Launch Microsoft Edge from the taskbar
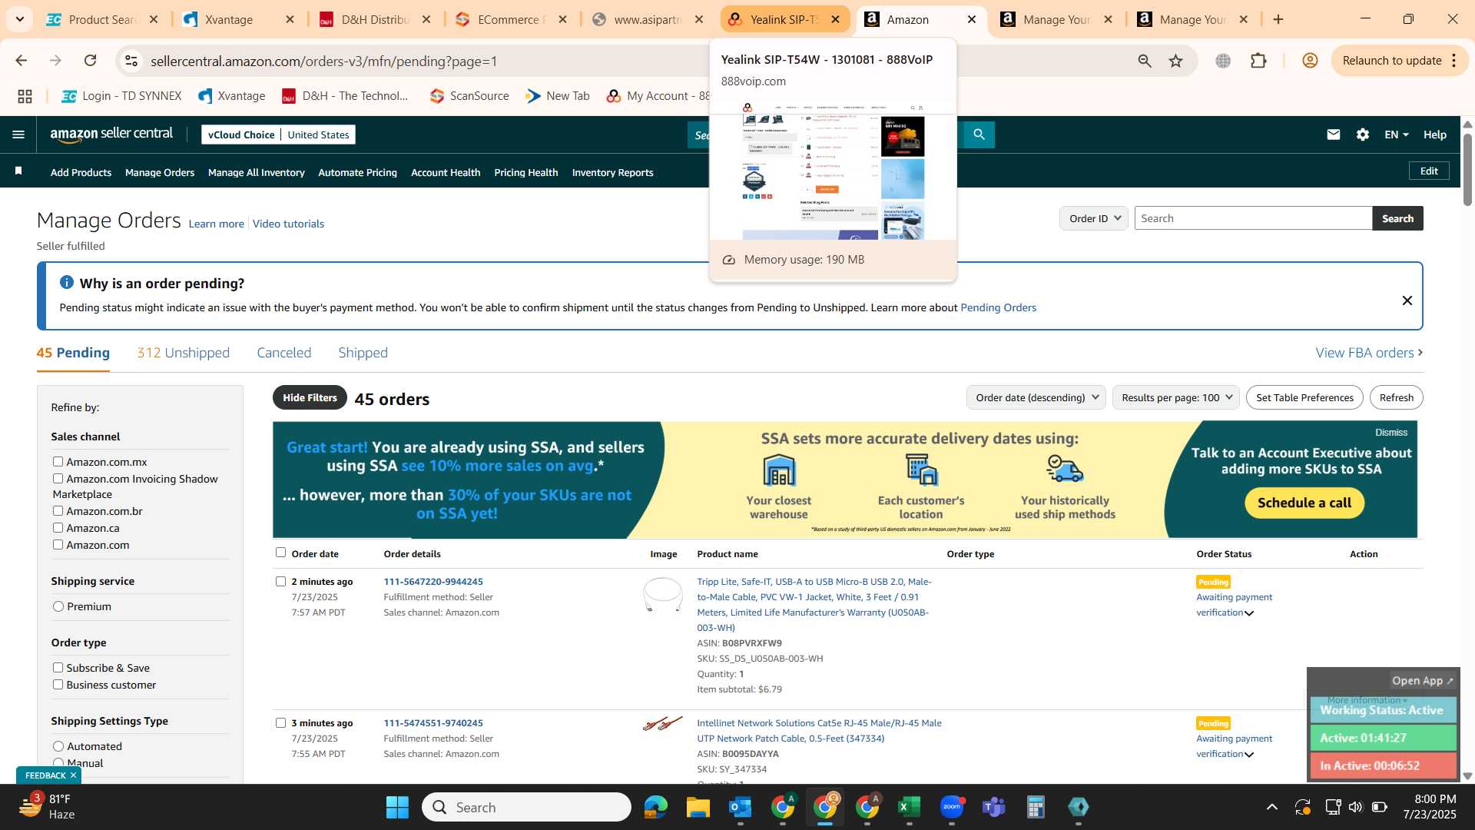The image size is (1475, 830). click(x=656, y=807)
